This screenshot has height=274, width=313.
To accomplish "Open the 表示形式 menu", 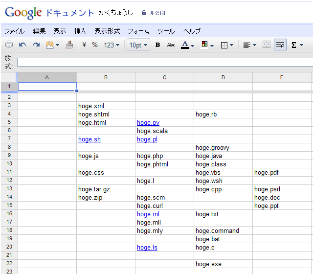I will coord(107,31).
